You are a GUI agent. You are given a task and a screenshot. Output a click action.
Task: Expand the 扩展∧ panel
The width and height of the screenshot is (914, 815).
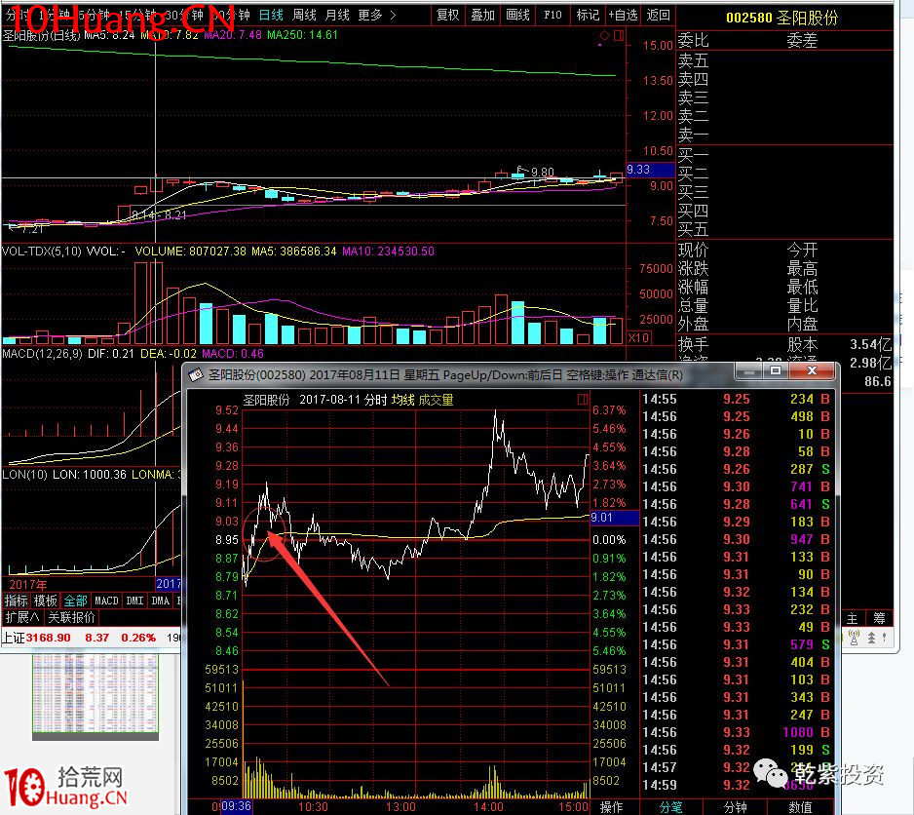22,617
